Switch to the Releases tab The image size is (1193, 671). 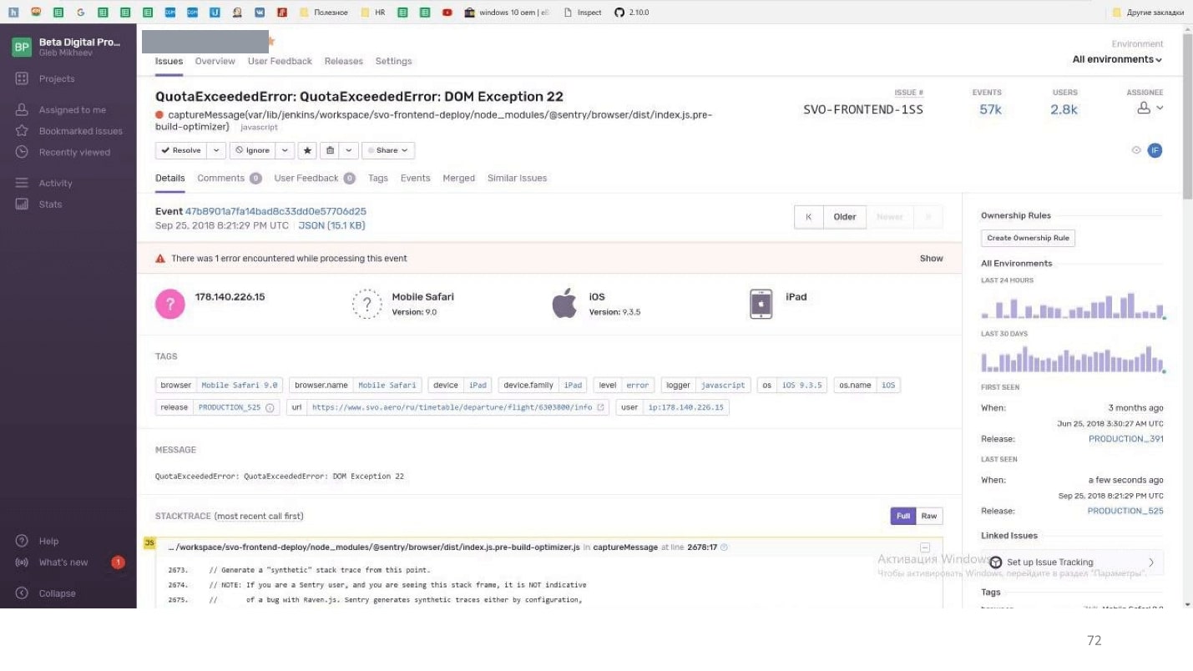tap(344, 61)
